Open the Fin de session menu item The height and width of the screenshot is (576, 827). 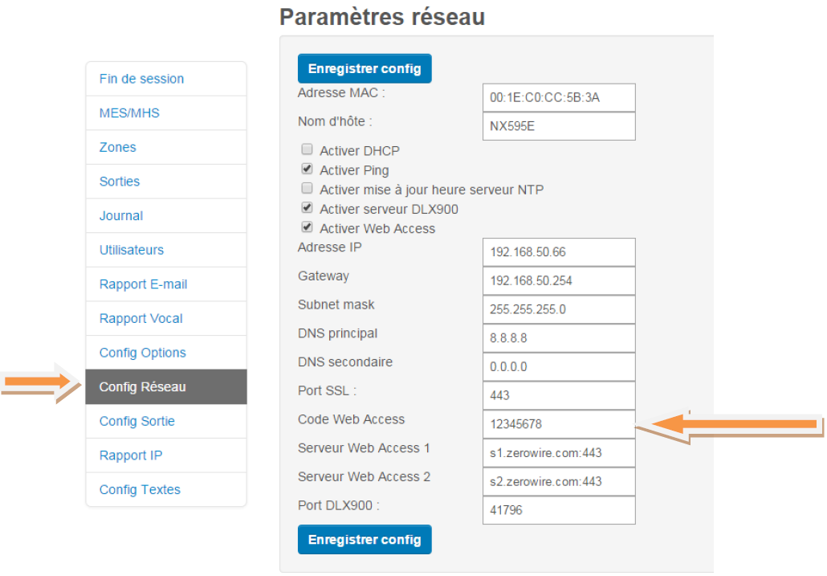141,79
